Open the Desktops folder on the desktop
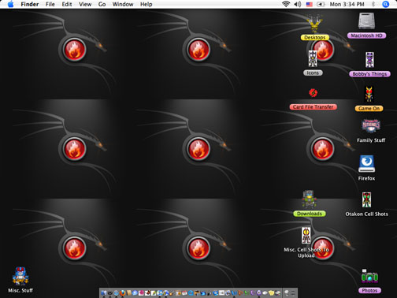 [x=315, y=28]
